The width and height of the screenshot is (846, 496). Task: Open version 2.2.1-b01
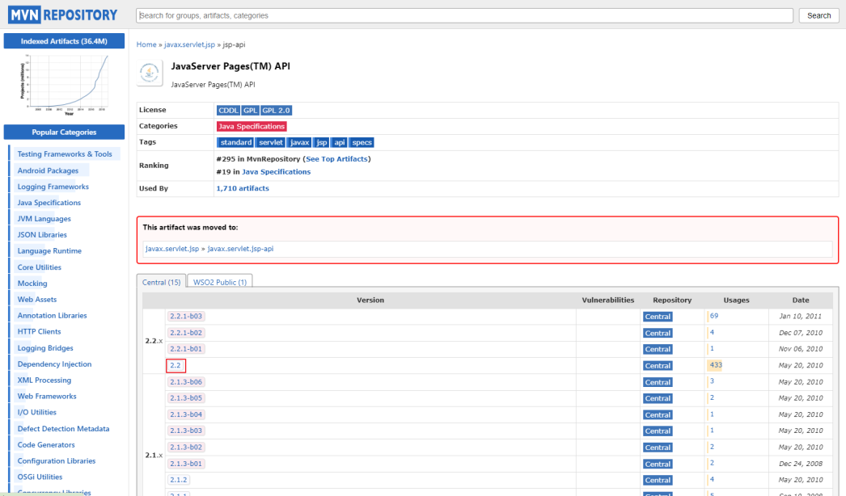[185, 349]
